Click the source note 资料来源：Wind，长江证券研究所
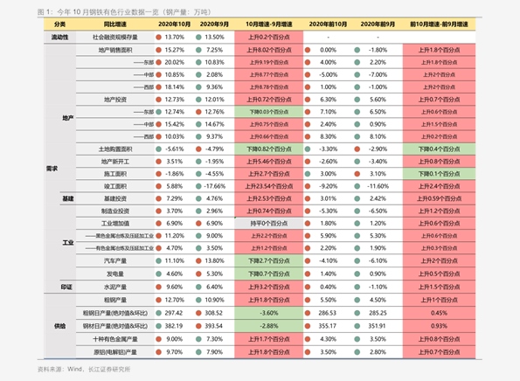Screen dimensions: 520x381 click(x=84, y=369)
